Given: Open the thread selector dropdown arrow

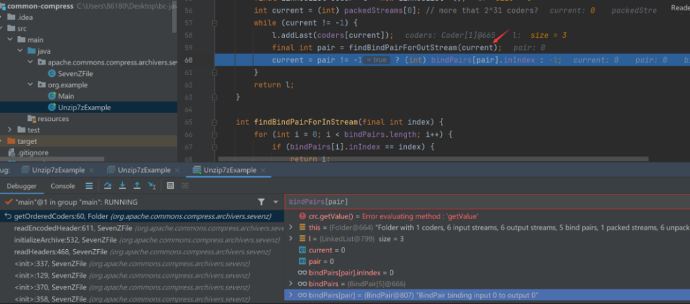Looking at the screenshot, I should [275, 201].
